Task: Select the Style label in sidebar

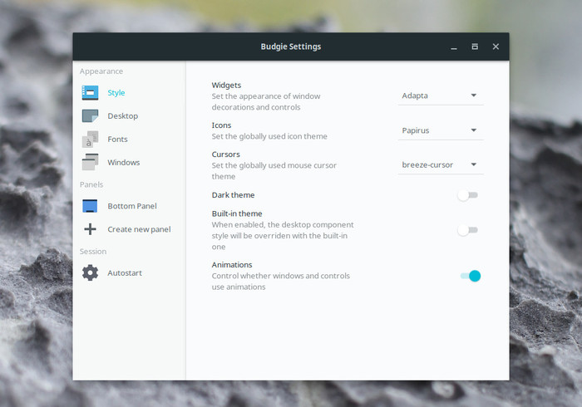Action: pos(116,93)
